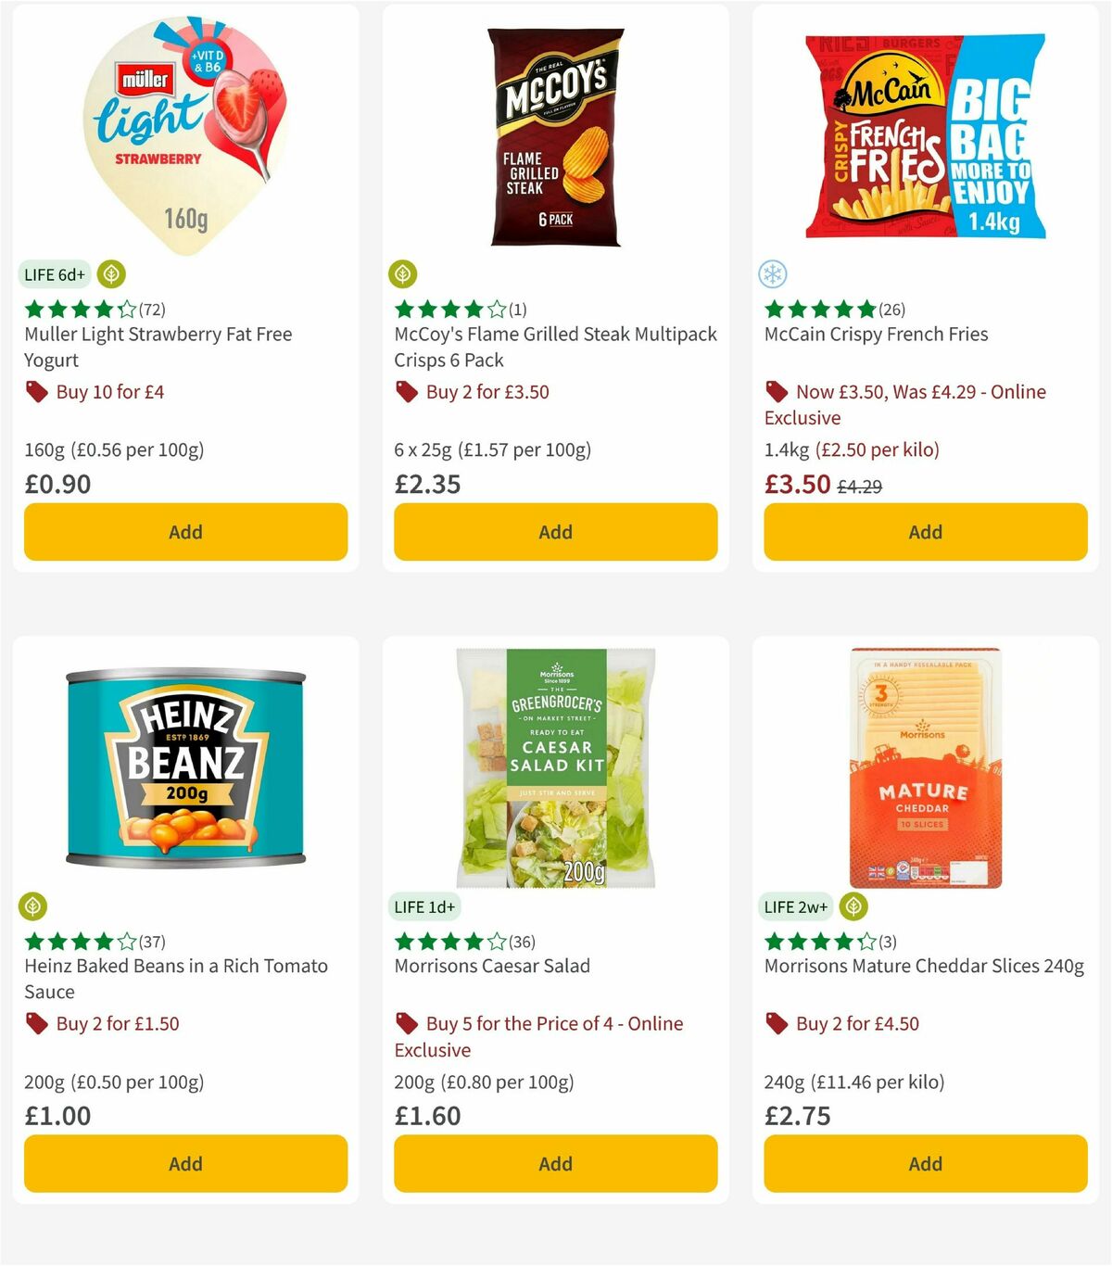Add Heinz Baked Beans to the basket
Image resolution: width=1112 pixels, height=1266 pixels.
coord(185,1163)
